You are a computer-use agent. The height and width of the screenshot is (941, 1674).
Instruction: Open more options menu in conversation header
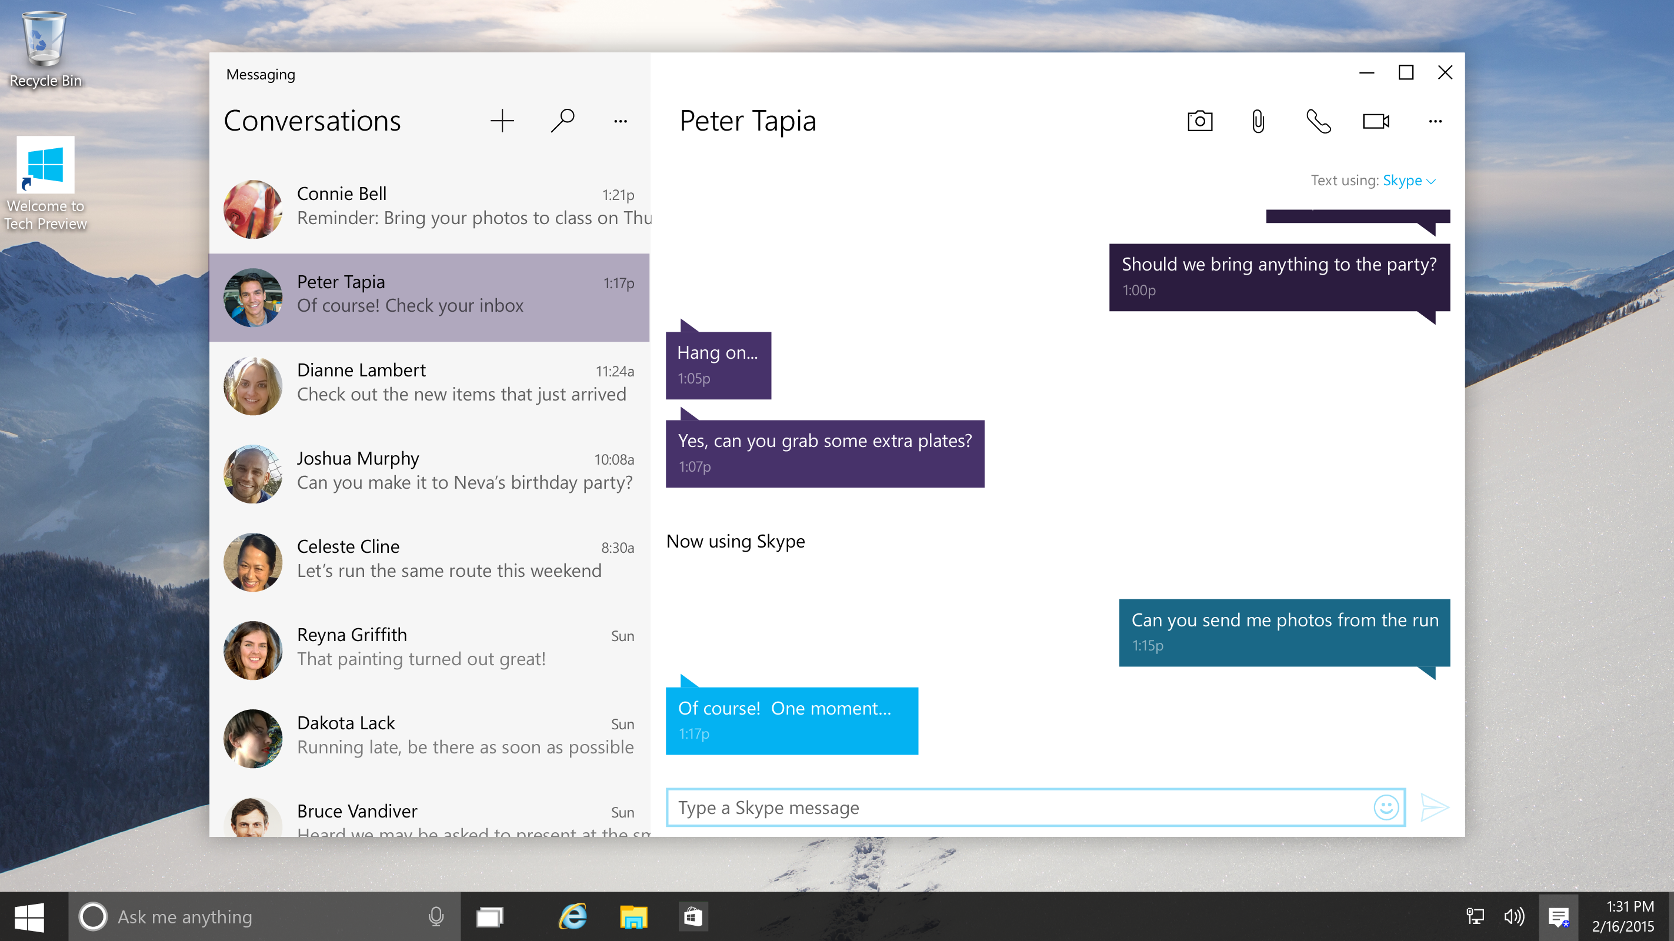1437,119
